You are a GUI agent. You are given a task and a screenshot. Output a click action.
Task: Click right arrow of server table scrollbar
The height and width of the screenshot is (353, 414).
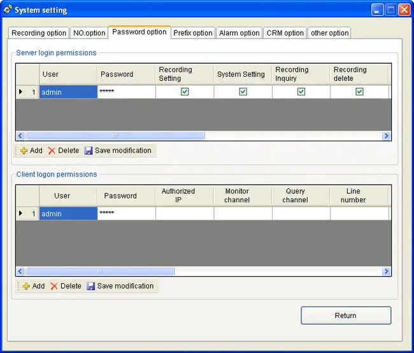point(386,135)
